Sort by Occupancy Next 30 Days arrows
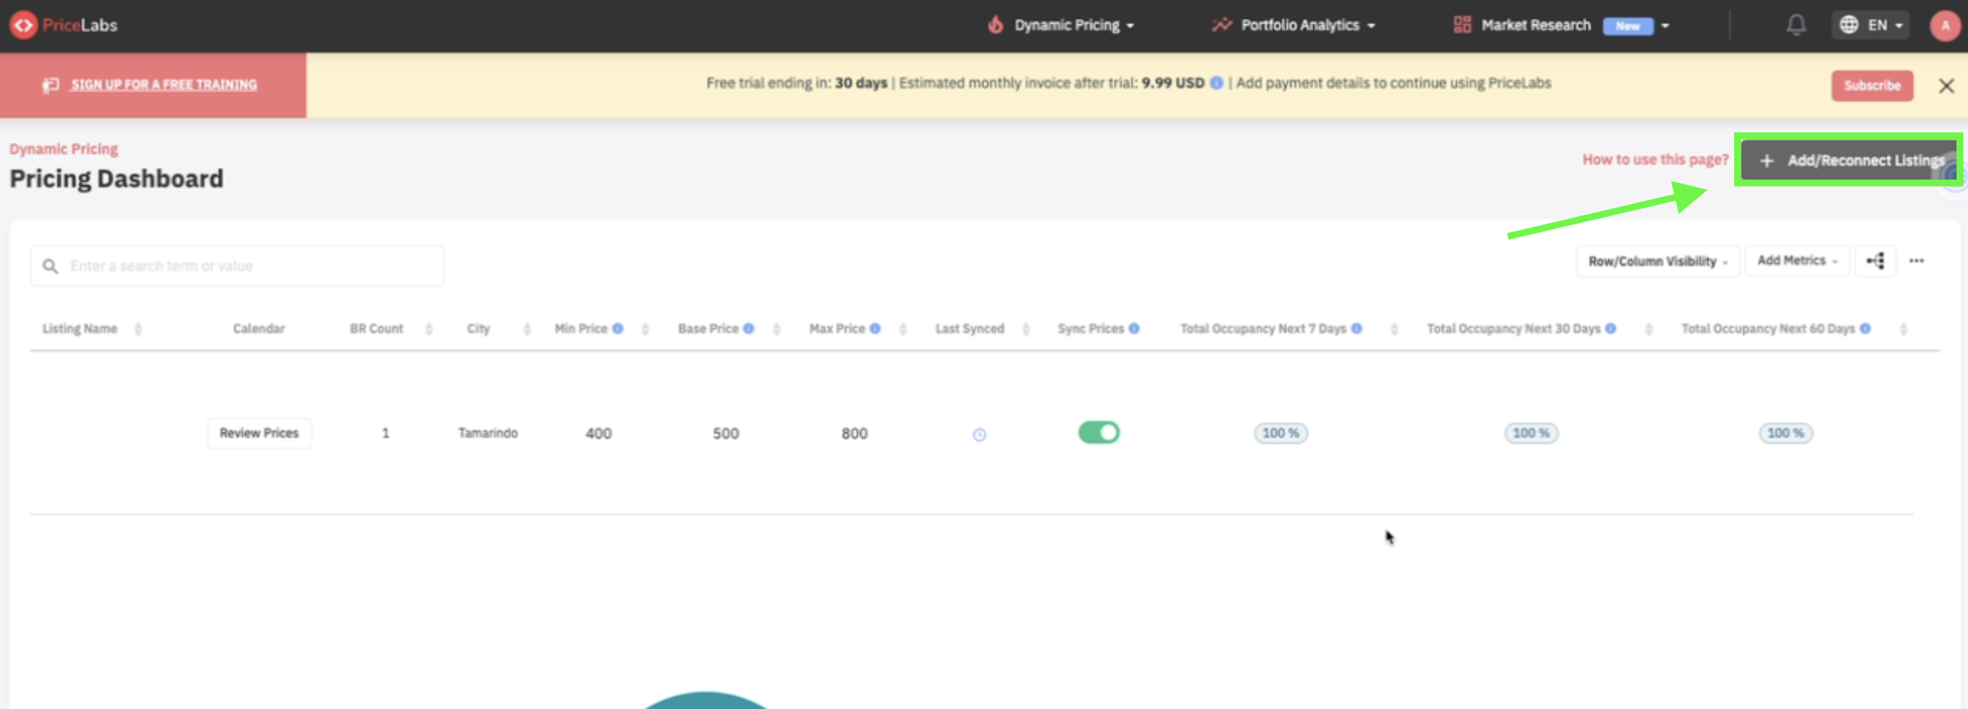Screen dimensions: 1968x709 tap(1648, 329)
